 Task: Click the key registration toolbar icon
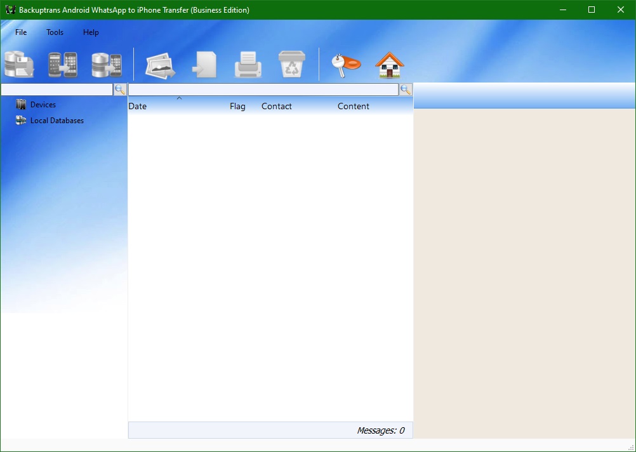[345, 65]
